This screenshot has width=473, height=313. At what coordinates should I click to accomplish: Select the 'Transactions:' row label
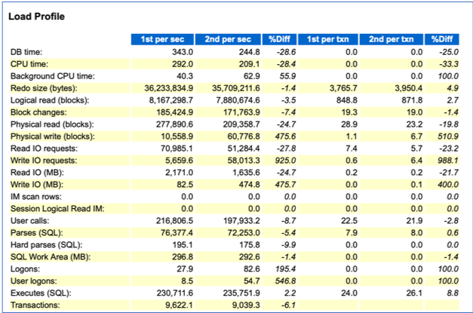pyautogui.click(x=35, y=305)
